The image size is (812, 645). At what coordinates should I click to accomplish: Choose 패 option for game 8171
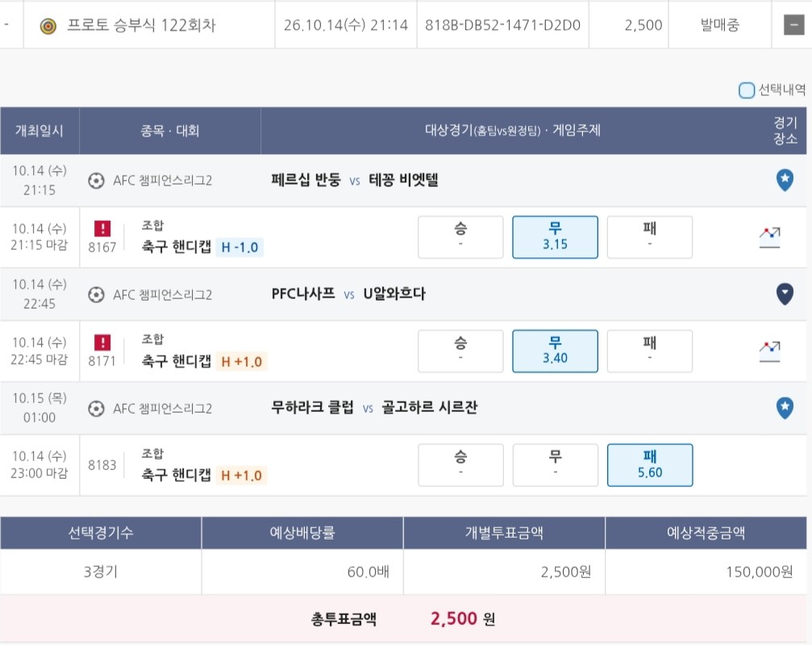(x=650, y=351)
